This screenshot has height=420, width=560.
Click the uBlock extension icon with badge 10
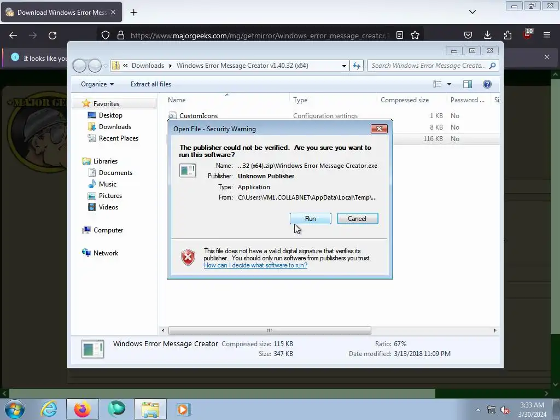coord(528,34)
